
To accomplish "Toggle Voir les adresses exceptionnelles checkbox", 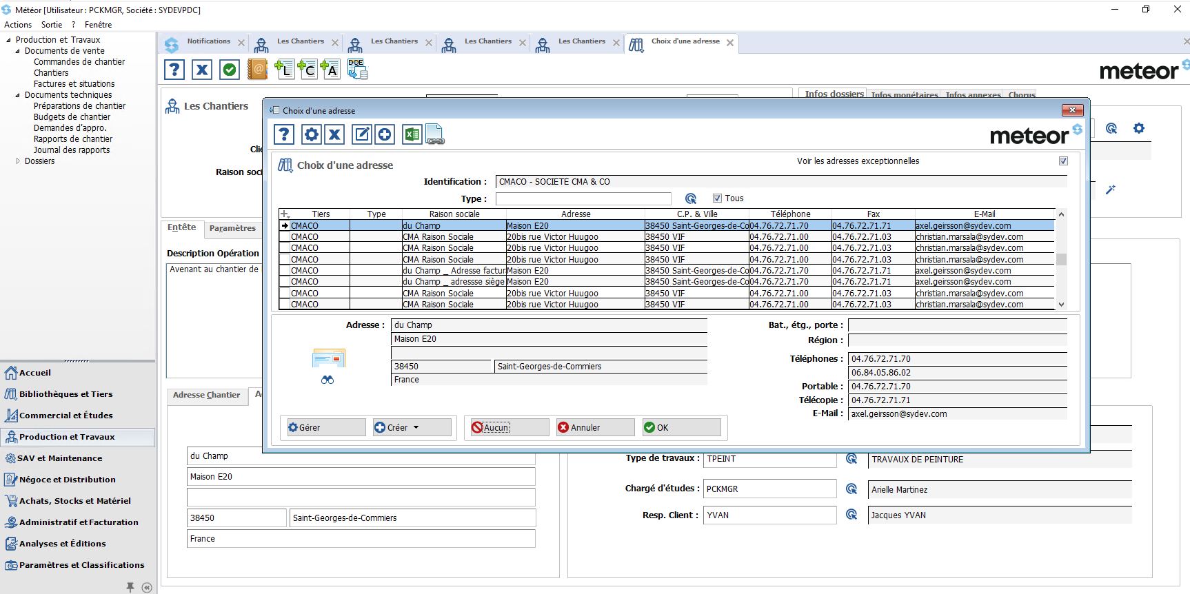I will [x=1063, y=161].
